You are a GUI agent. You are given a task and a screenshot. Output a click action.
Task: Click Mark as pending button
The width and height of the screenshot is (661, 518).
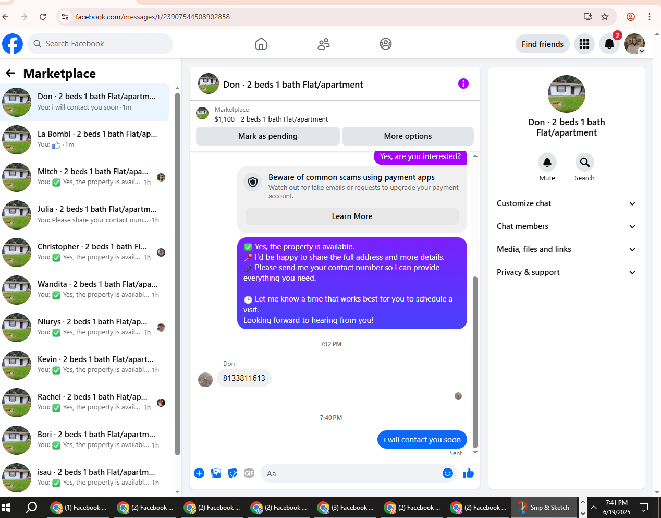268,136
